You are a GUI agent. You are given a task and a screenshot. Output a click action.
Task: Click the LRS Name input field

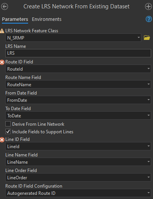point(78,53)
